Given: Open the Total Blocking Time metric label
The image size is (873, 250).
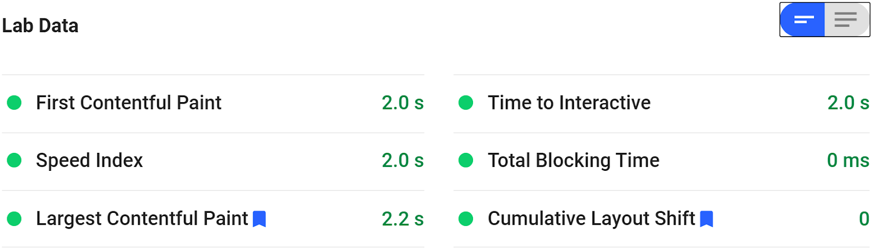Looking at the screenshot, I should pyautogui.click(x=573, y=160).
